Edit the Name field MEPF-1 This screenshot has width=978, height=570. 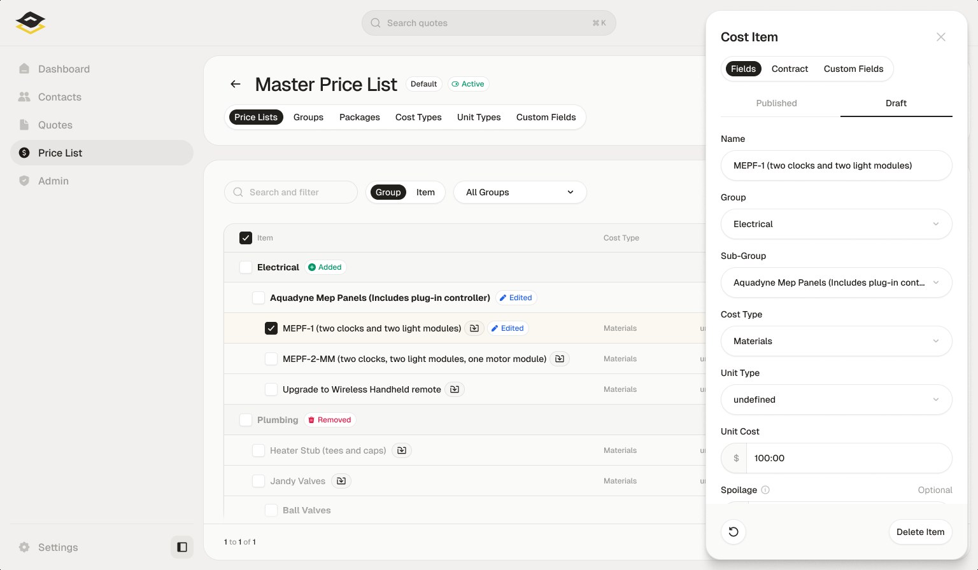coord(836,165)
